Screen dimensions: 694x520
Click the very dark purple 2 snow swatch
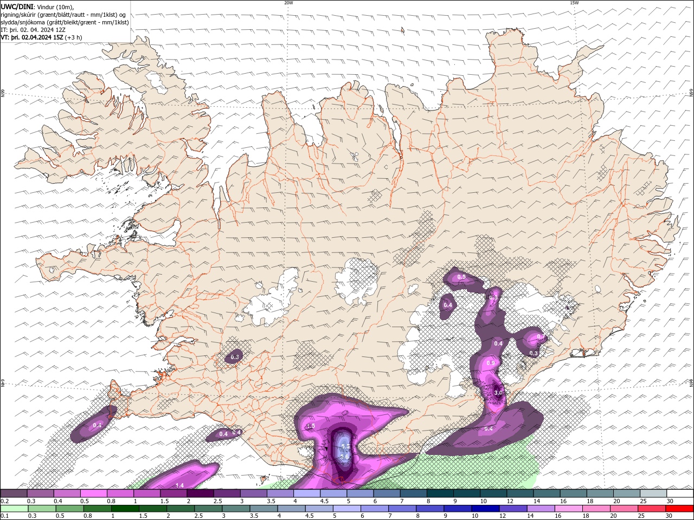200,493
